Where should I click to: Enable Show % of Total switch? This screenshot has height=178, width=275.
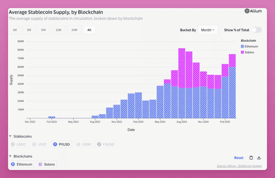click(256, 30)
